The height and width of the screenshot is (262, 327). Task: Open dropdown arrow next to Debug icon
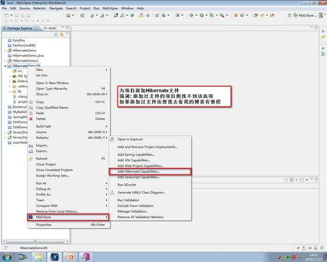(x=196, y=15)
